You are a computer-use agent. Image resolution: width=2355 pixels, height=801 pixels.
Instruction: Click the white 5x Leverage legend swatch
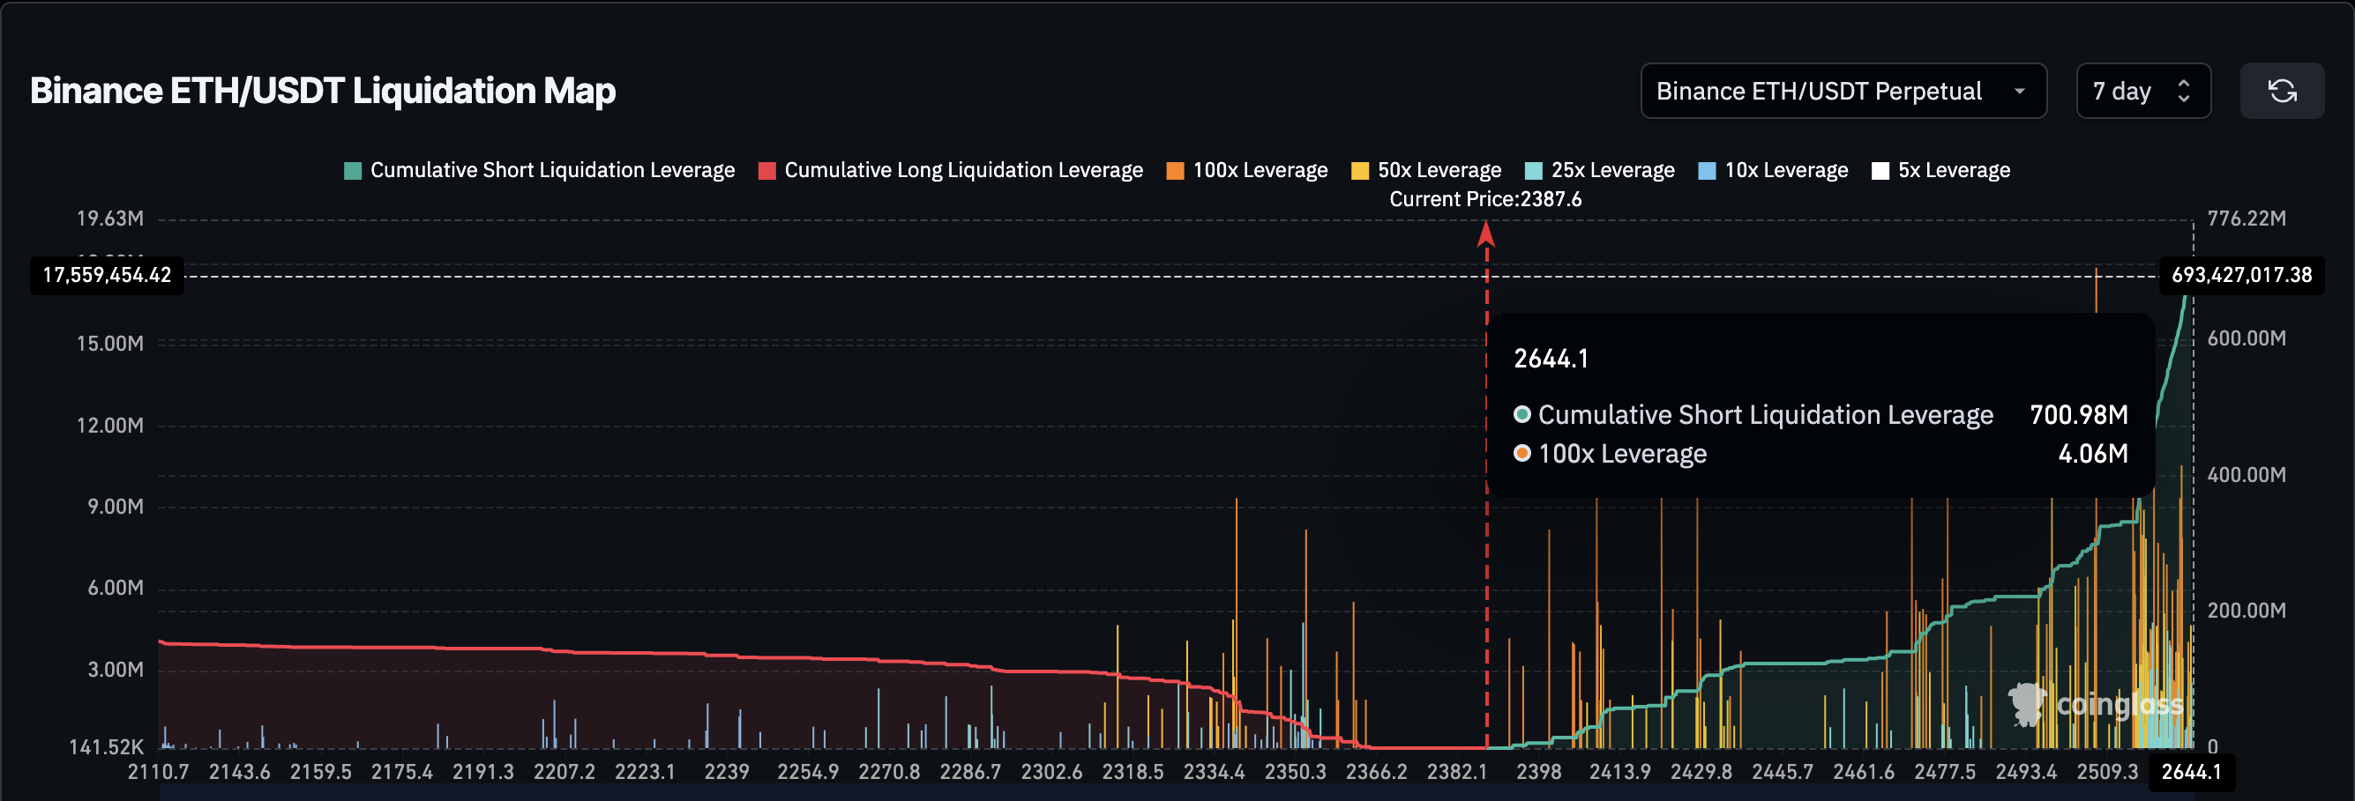[x=1880, y=171]
